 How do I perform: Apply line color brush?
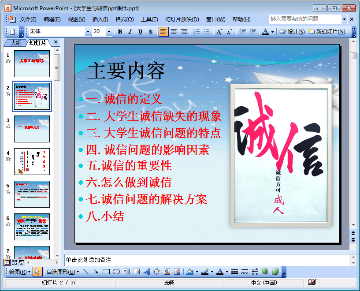(205, 272)
